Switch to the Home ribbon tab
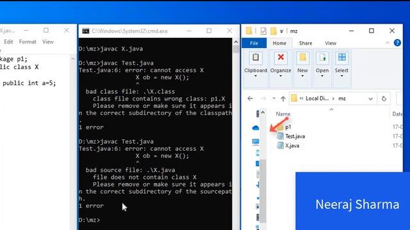410x230 pixels. tap(279, 43)
